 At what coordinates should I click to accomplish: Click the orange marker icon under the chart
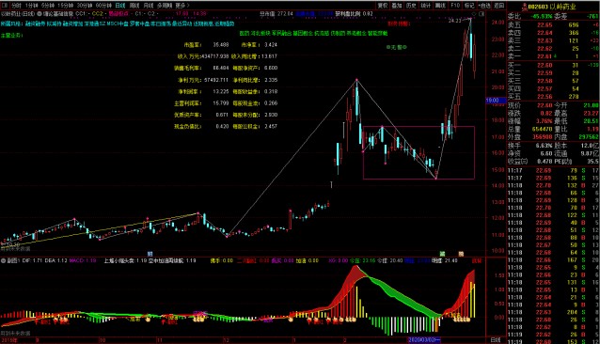point(461,254)
